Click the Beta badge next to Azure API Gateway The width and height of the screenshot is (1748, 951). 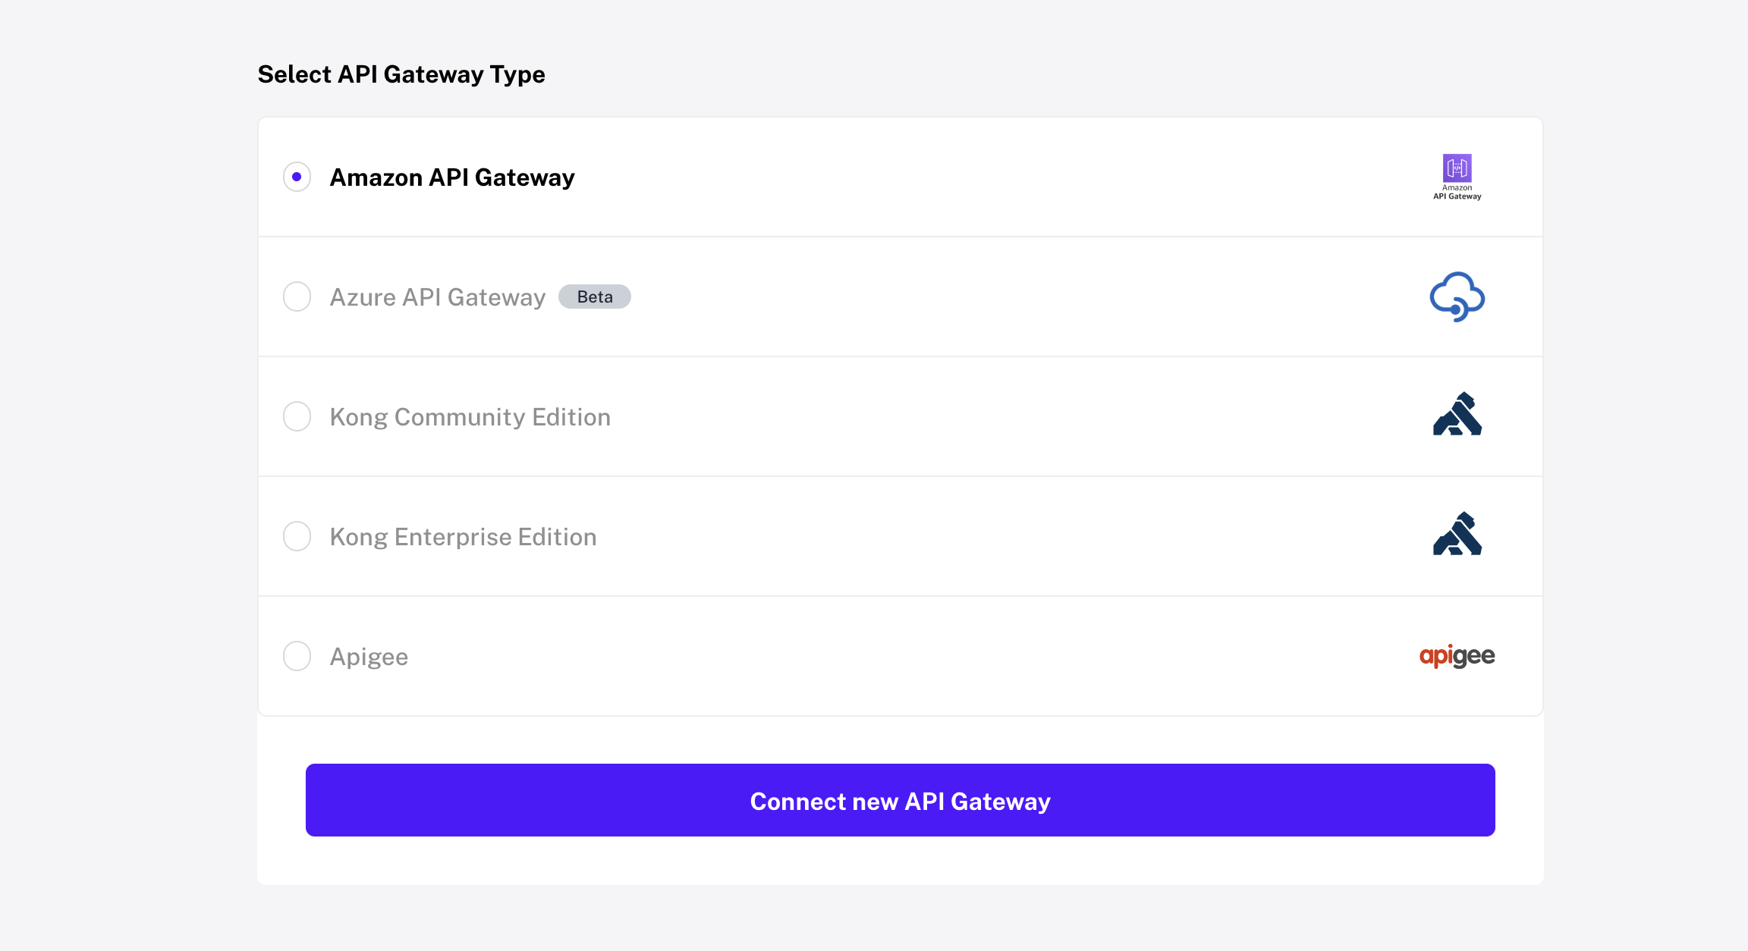pos(594,297)
